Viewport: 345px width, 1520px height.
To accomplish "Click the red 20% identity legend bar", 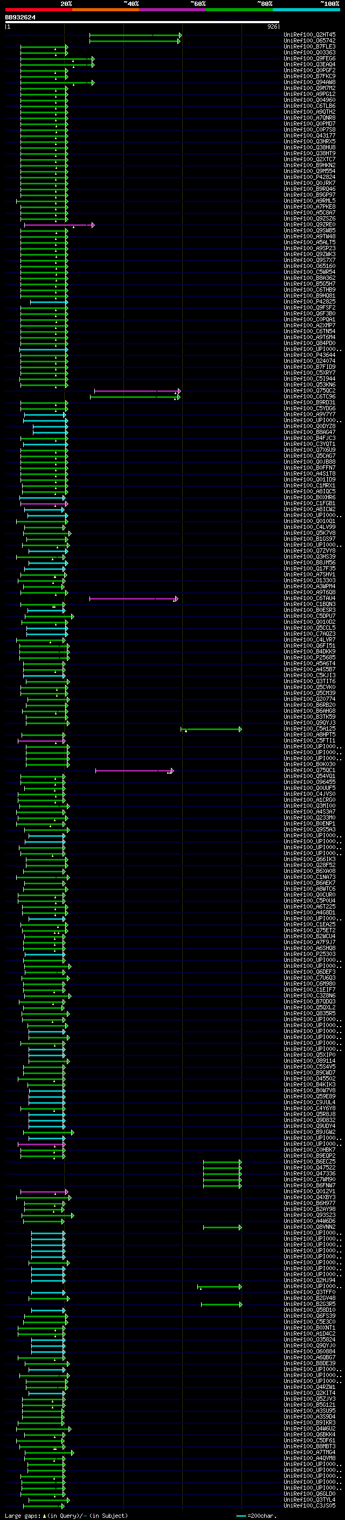I will 38,10.
